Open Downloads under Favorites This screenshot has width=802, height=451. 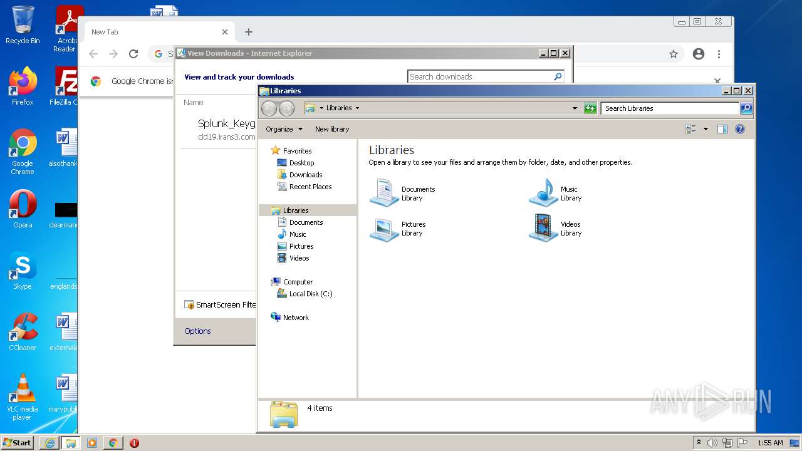(306, 175)
